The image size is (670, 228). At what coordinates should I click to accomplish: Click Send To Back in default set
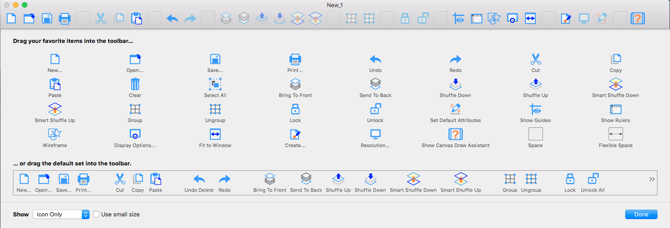click(306, 183)
